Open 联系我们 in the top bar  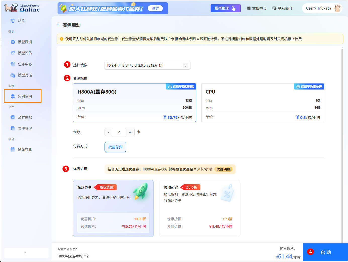[x=282, y=8]
